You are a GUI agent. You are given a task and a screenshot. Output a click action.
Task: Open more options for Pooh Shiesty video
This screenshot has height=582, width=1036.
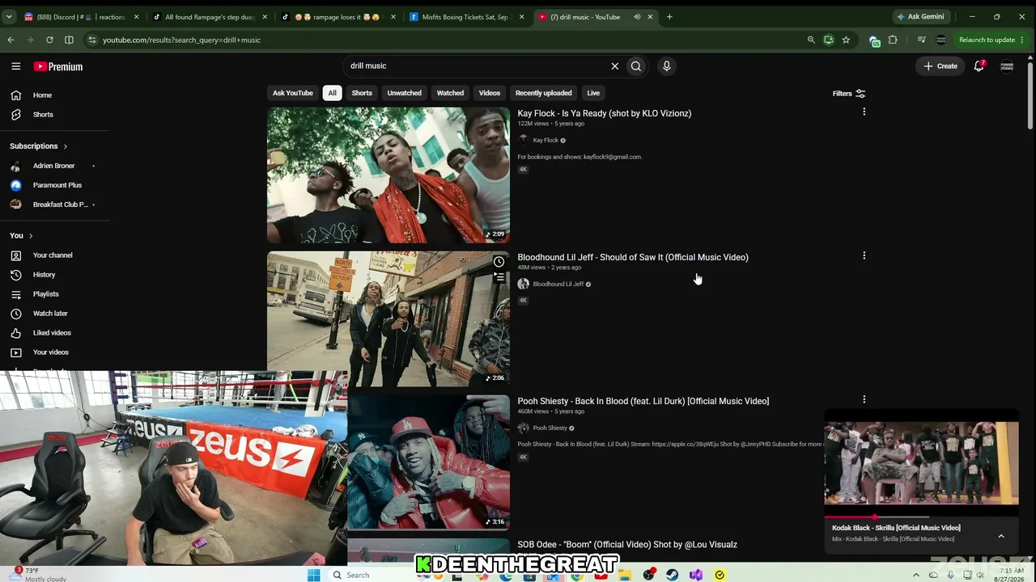click(x=864, y=400)
